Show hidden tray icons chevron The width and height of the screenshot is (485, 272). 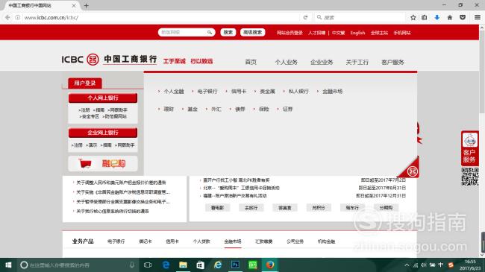click(407, 265)
